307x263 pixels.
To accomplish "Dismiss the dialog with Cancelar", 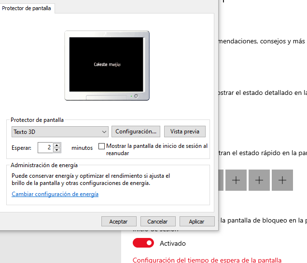I will 157,222.
